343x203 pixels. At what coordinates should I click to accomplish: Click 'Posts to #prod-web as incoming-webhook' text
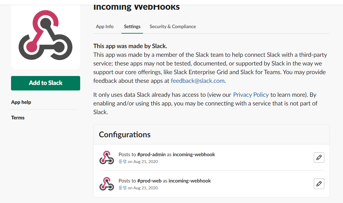point(165,181)
